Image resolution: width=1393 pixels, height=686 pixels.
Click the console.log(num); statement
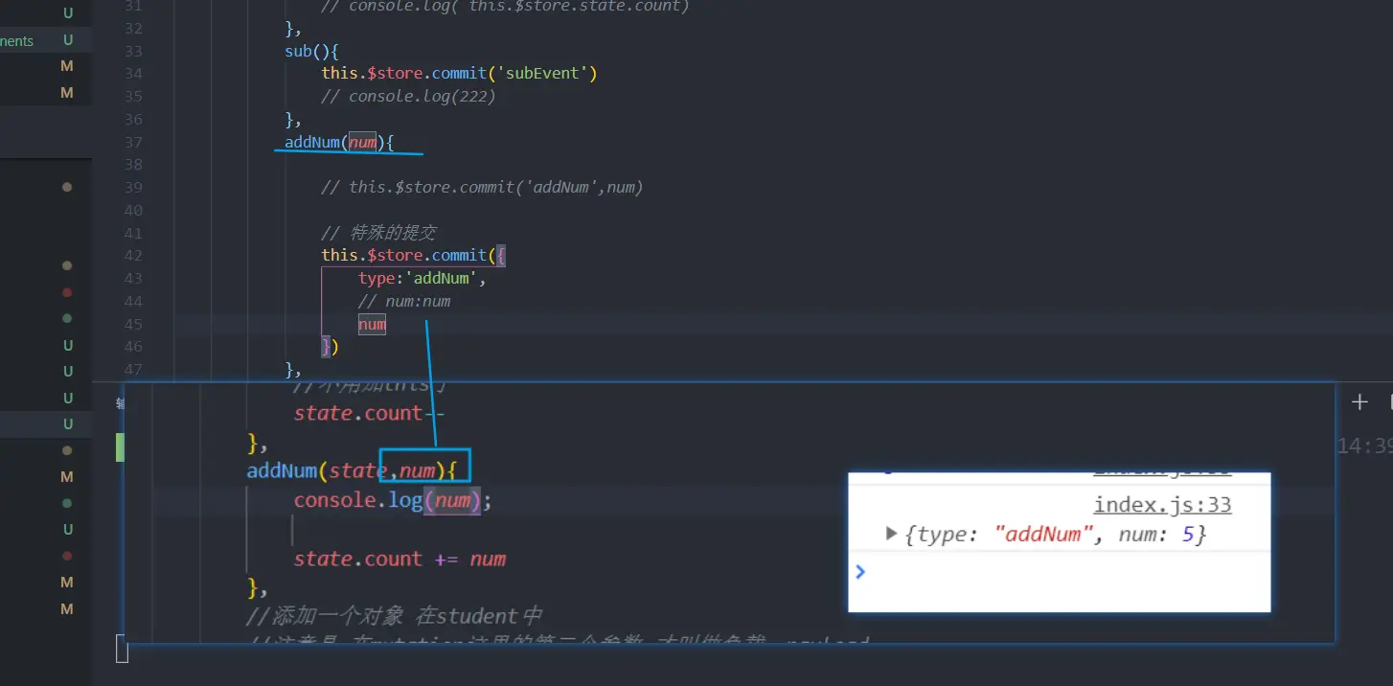pos(393,500)
